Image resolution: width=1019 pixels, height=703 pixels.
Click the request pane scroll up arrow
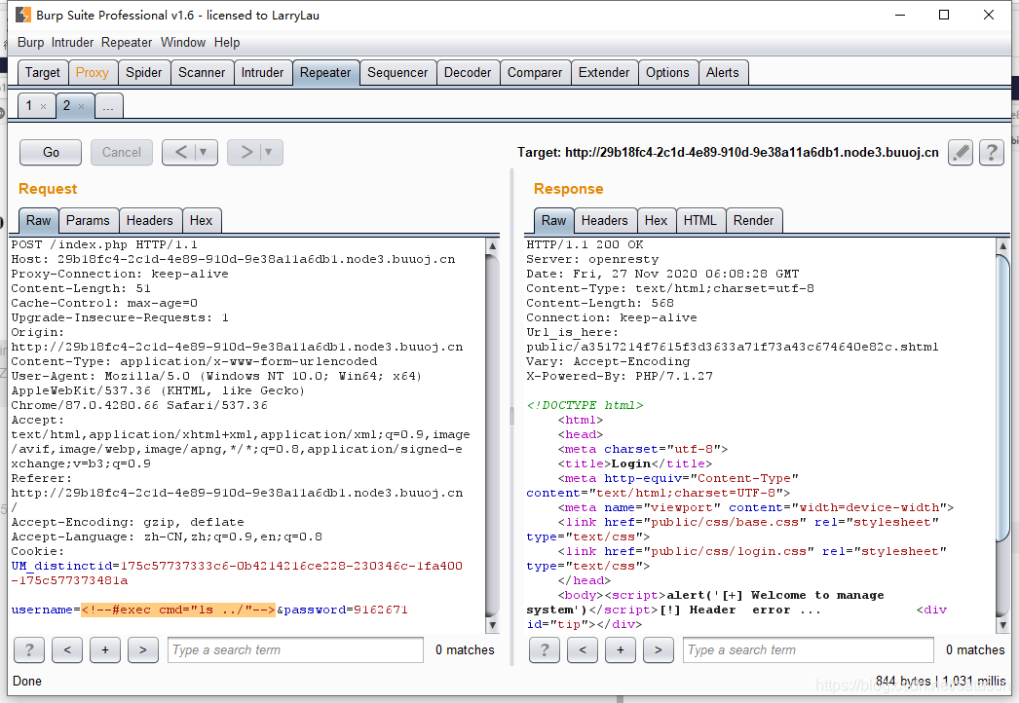tap(493, 245)
